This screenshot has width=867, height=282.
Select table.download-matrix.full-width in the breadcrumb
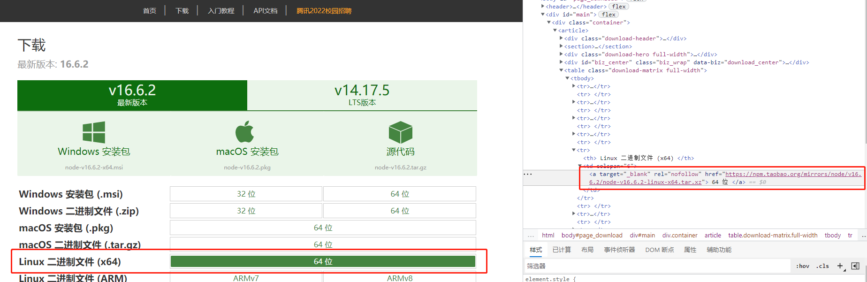[773, 236]
